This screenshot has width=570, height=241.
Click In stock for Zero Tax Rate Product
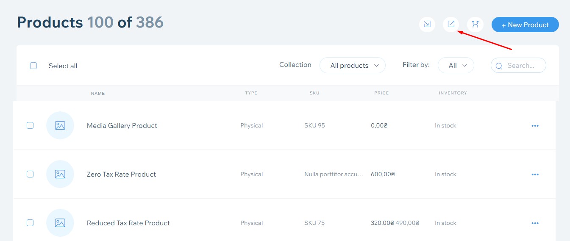445,174
